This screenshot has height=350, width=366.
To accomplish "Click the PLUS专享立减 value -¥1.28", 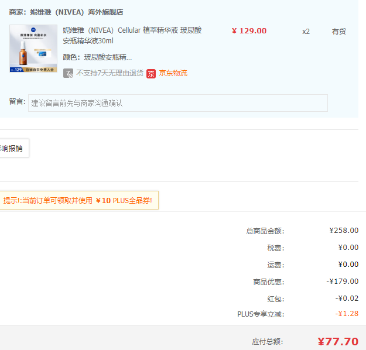I will pos(347,314).
